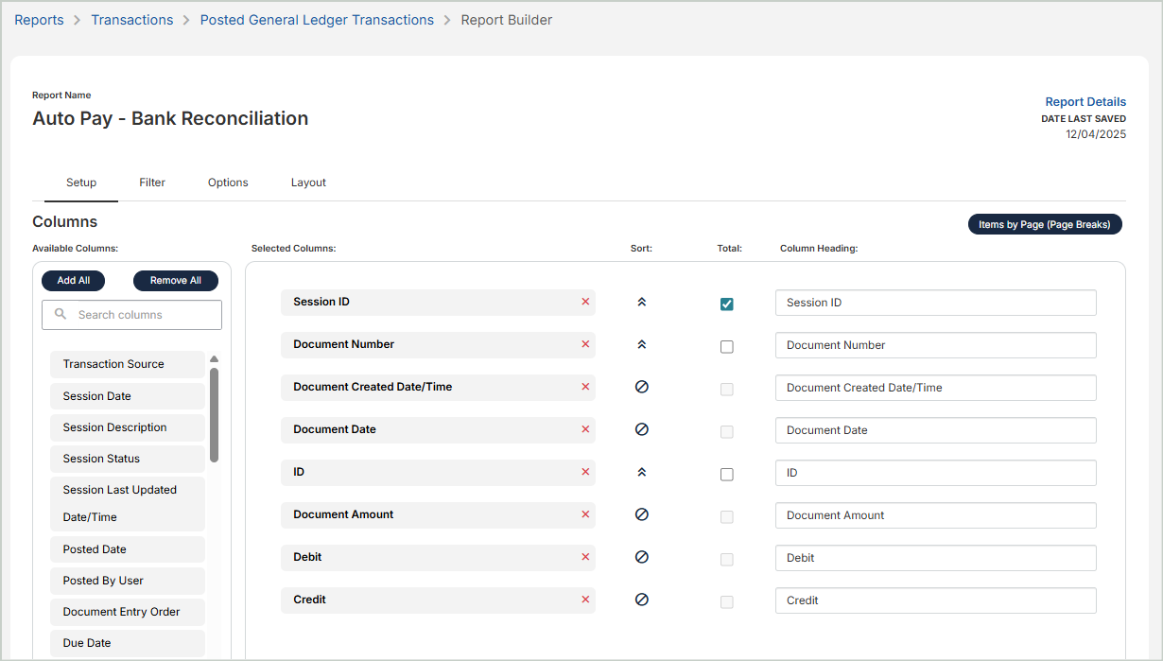The height and width of the screenshot is (661, 1163).
Task: Toggle sort arrows icon for ID row
Action: [x=641, y=472]
